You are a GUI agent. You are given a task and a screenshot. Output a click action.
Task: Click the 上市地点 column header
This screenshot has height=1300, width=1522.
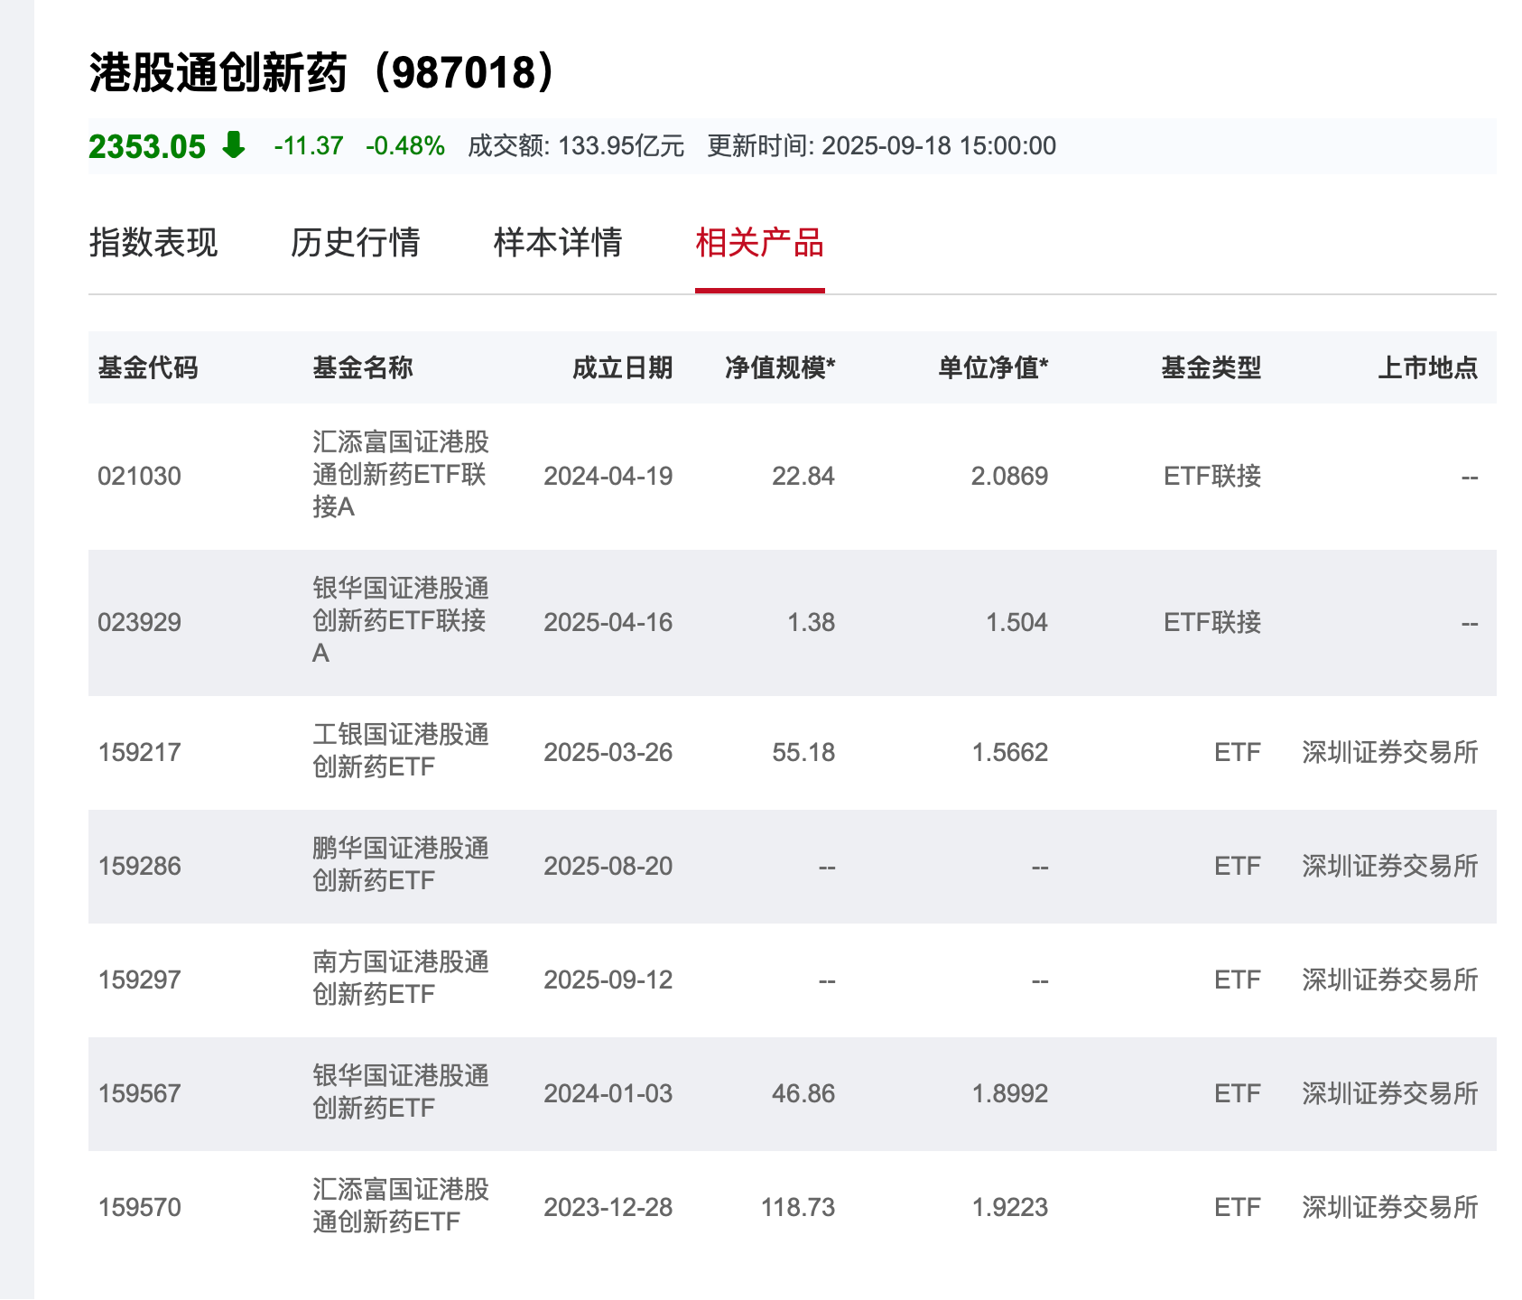[1427, 367]
